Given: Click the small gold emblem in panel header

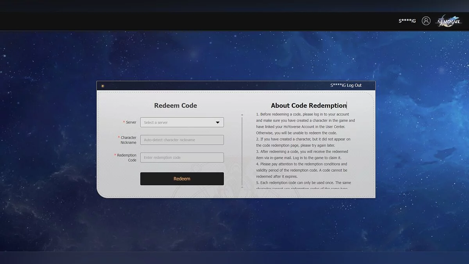Looking at the screenshot, I should 102,86.
